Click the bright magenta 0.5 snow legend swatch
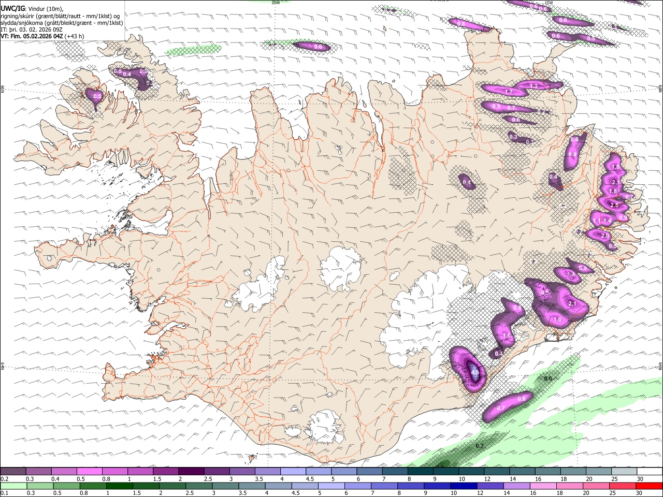The image size is (663, 497). tap(89, 472)
